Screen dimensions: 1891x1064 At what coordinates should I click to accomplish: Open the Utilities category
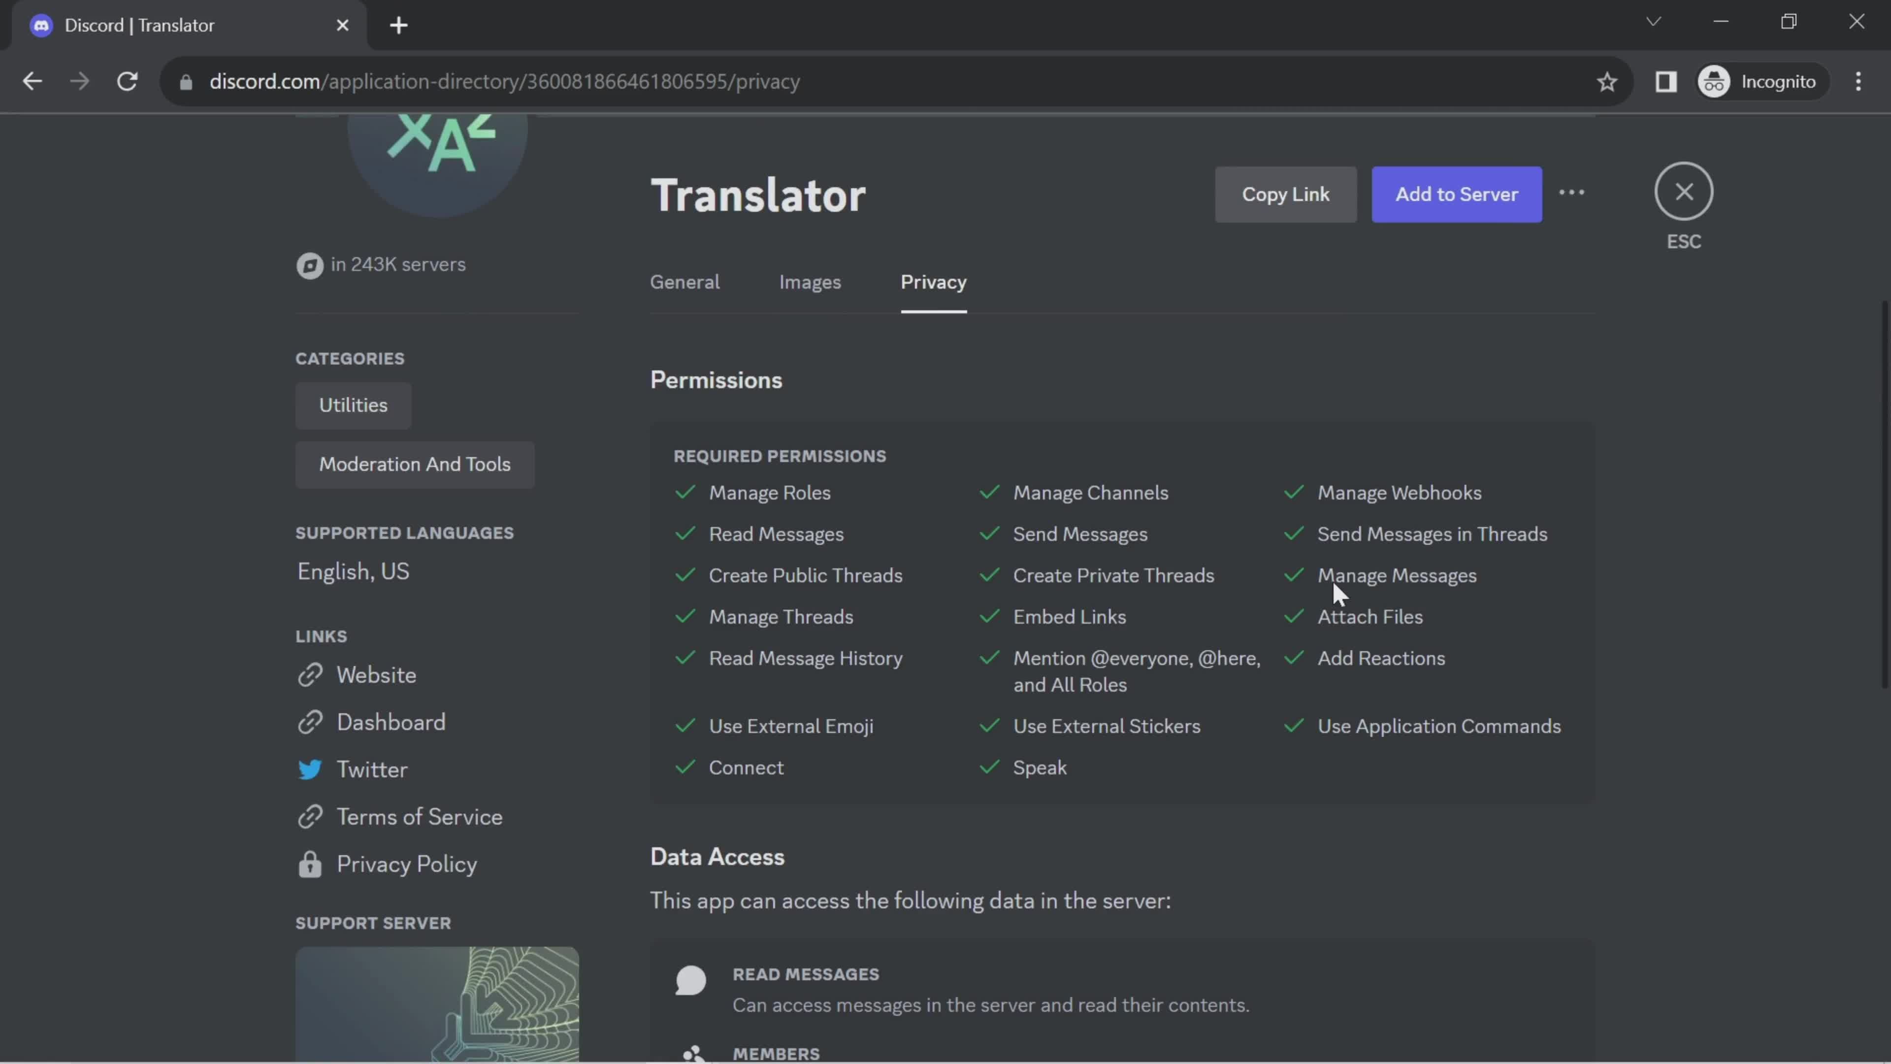tap(353, 405)
